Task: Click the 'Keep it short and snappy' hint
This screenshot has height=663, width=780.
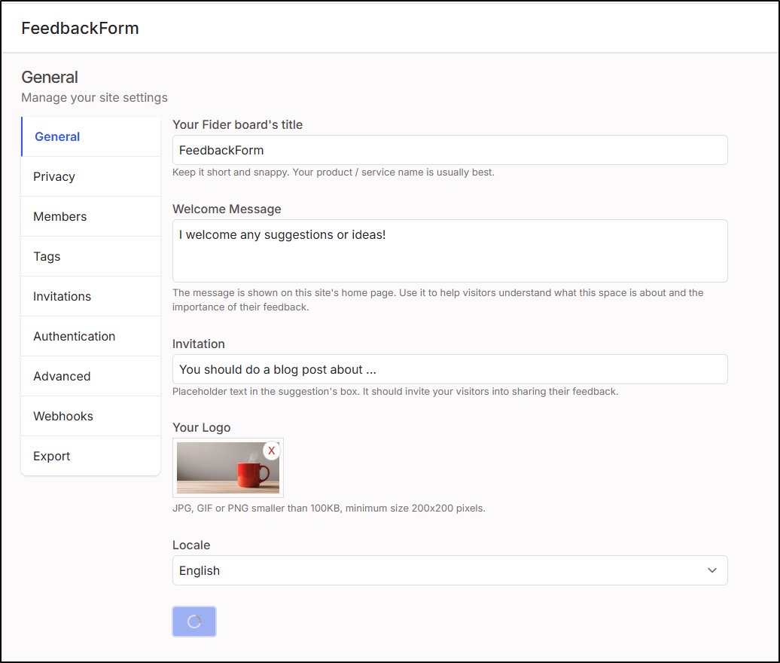Action: coord(334,173)
